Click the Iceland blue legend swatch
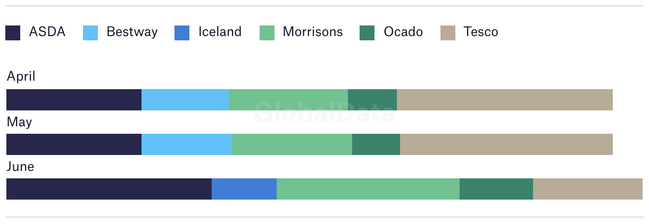Screen dimensions: 649x224 [182, 33]
